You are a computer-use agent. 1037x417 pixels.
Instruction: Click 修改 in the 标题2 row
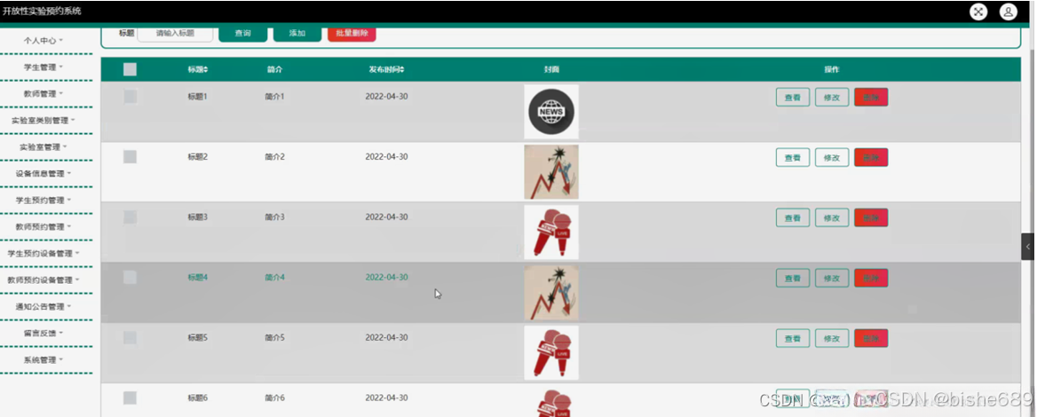coord(832,157)
